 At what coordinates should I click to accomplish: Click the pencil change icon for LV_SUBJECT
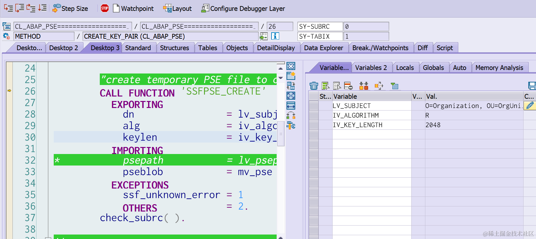(530, 105)
